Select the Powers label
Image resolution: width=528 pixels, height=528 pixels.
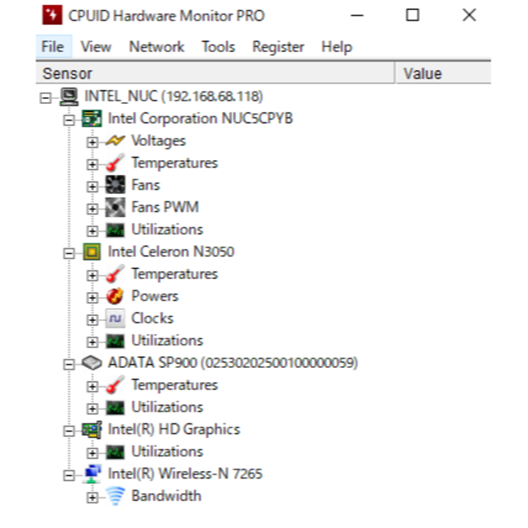coord(155,296)
